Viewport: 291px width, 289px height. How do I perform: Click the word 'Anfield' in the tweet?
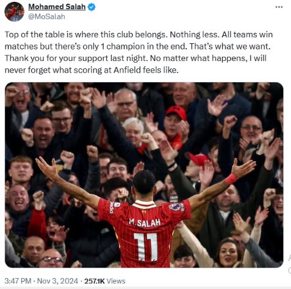point(127,70)
